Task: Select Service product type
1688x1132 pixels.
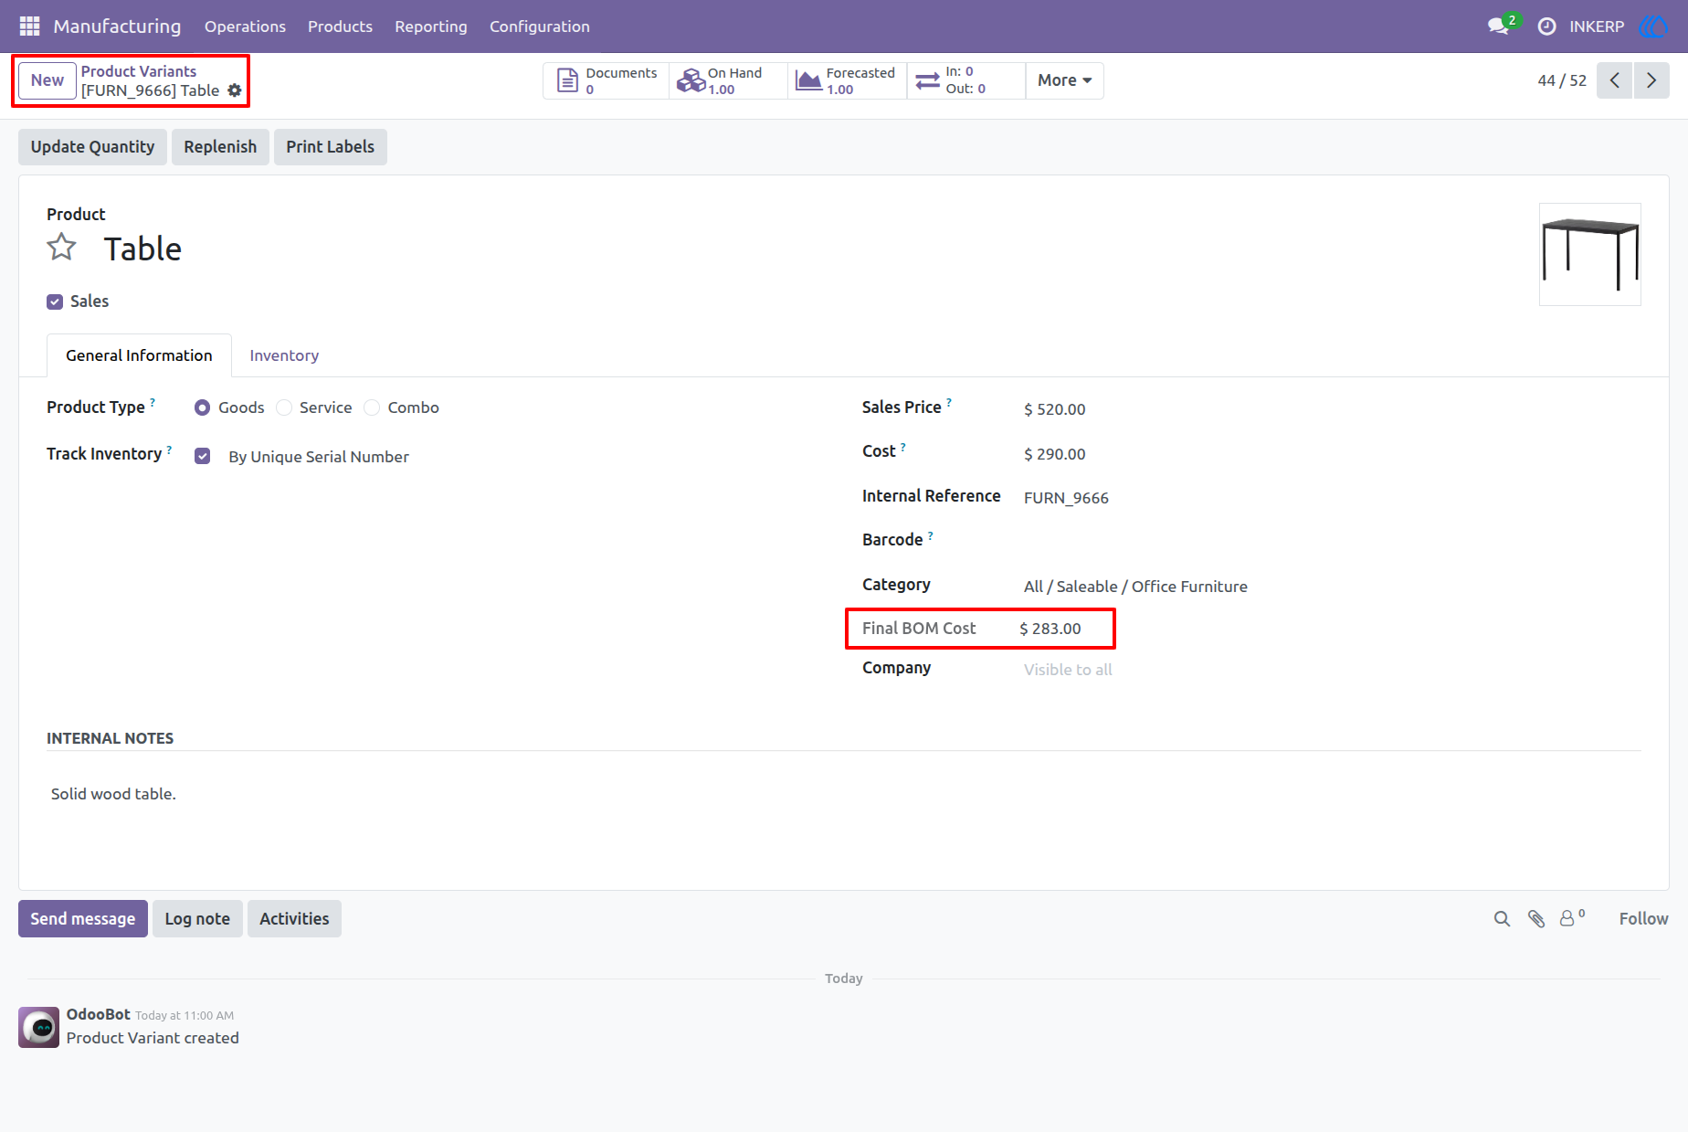Action: [x=284, y=407]
